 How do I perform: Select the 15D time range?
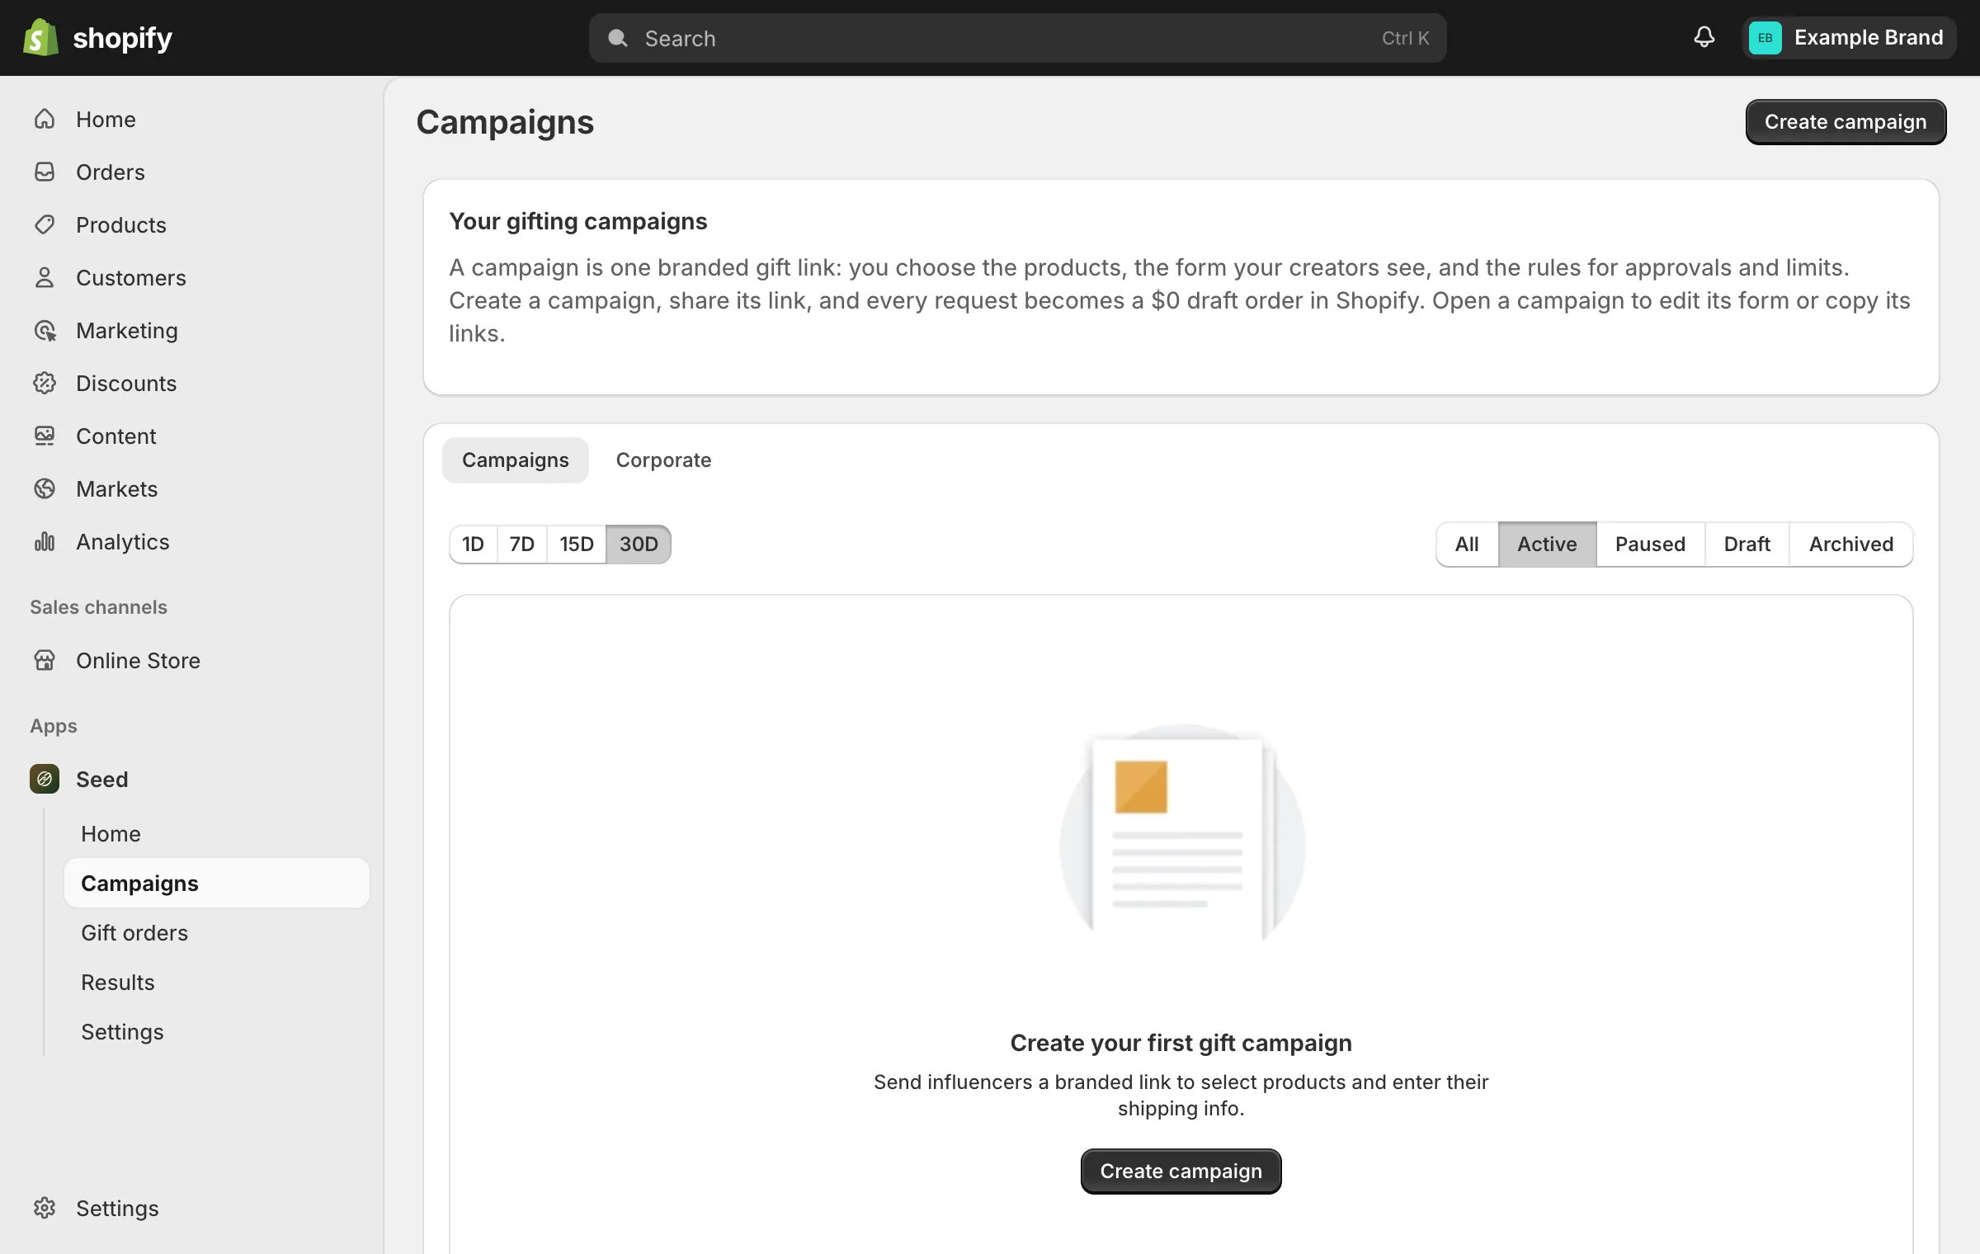(577, 544)
